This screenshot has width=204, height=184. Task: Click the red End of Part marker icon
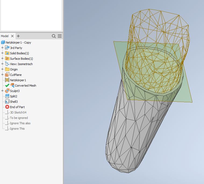7,107
